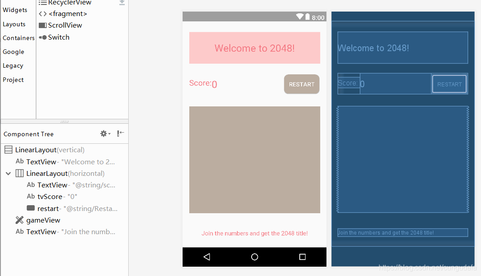The width and height of the screenshot is (481, 276).
Task: Open the Legacy palette category
Action: coord(12,65)
